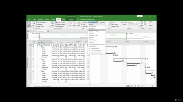Collapse the Phase 3 summary task

(40, 71)
